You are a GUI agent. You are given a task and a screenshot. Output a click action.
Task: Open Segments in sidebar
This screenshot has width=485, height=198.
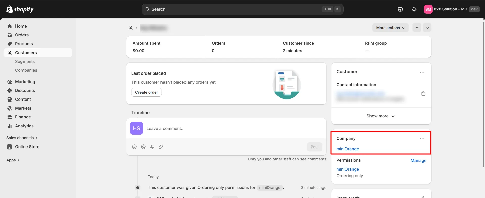pos(25,62)
